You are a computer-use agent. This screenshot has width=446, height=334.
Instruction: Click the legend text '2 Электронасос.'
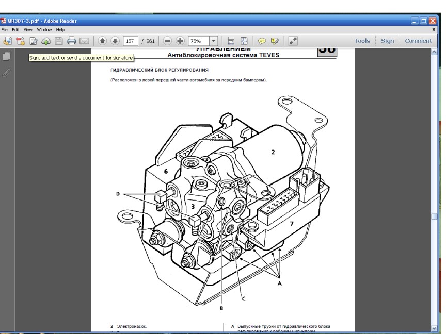click(129, 326)
